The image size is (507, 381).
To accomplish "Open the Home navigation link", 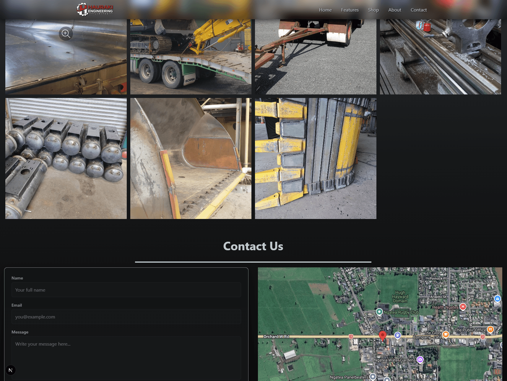I will tap(325, 10).
